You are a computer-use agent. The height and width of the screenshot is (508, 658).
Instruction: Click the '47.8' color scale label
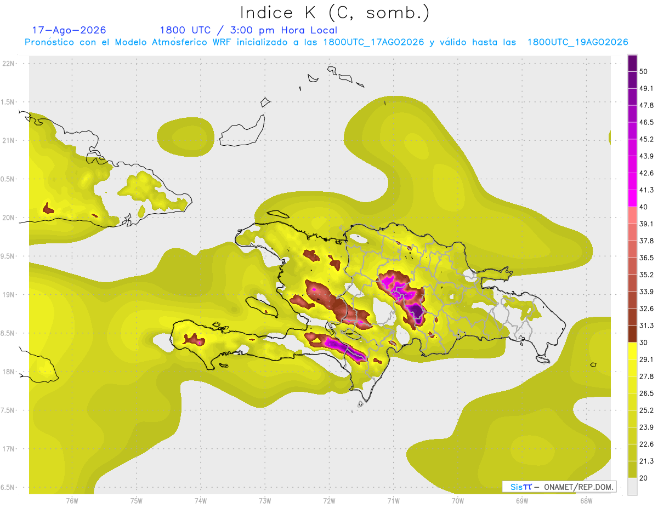(x=646, y=105)
